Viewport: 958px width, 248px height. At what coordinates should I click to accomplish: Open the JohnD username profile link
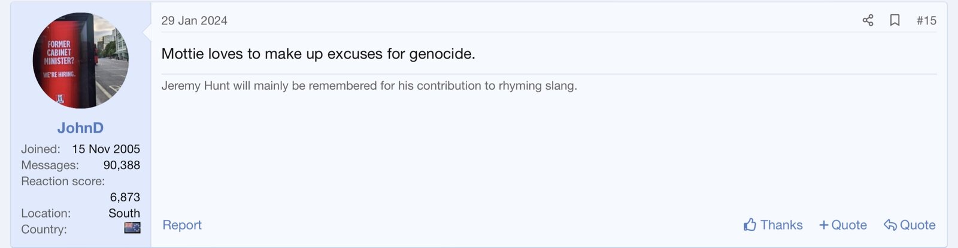click(x=80, y=128)
